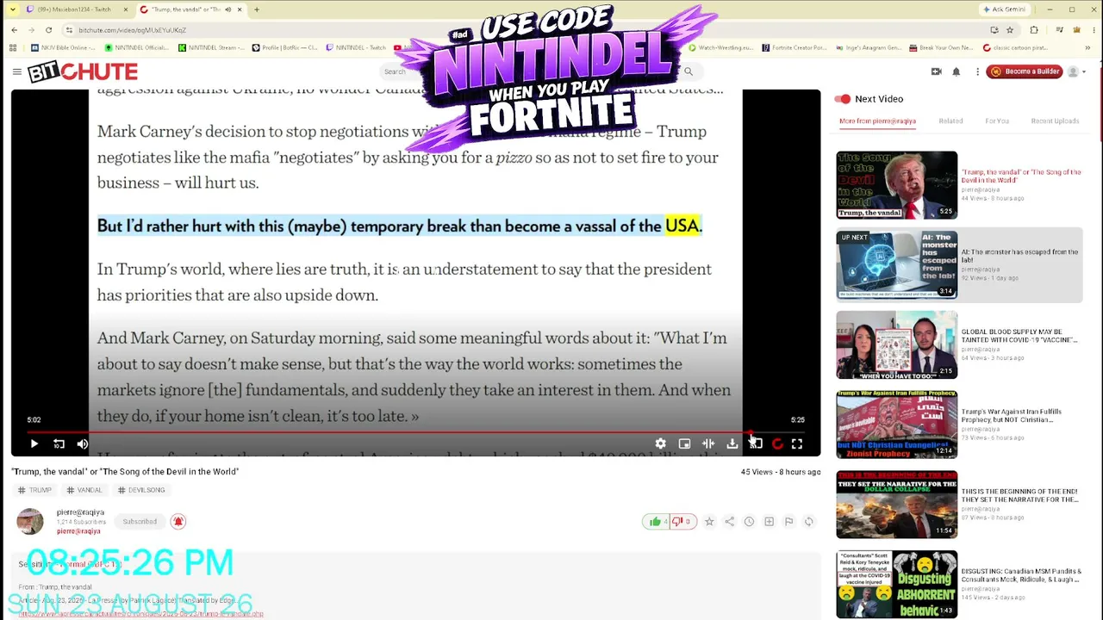Toggle the player's theater width mode

[708, 444]
